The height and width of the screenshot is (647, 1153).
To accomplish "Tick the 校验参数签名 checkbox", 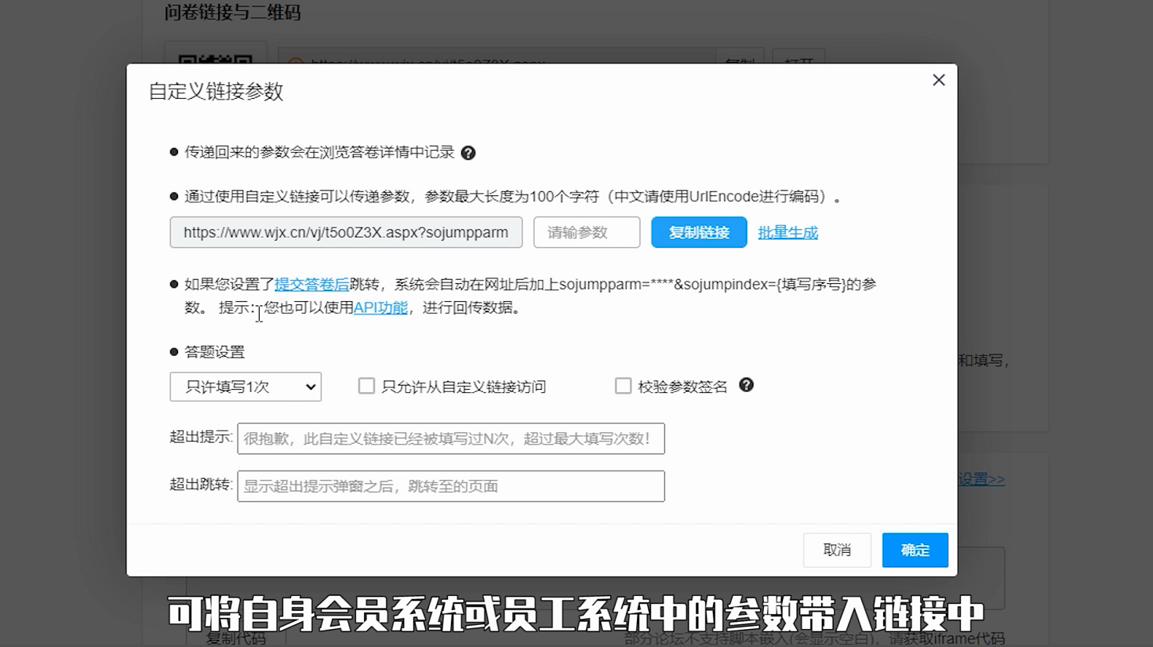I will (x=623, y=386).
